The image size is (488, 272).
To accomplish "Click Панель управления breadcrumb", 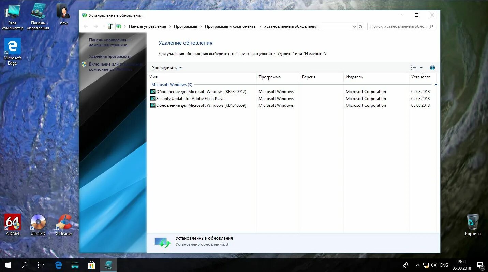I will (x=147, y=26).
